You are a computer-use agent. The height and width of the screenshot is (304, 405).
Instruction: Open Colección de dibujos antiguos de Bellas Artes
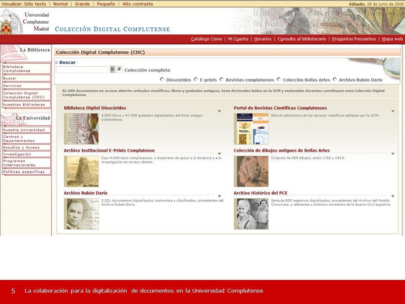pos(282,150)
